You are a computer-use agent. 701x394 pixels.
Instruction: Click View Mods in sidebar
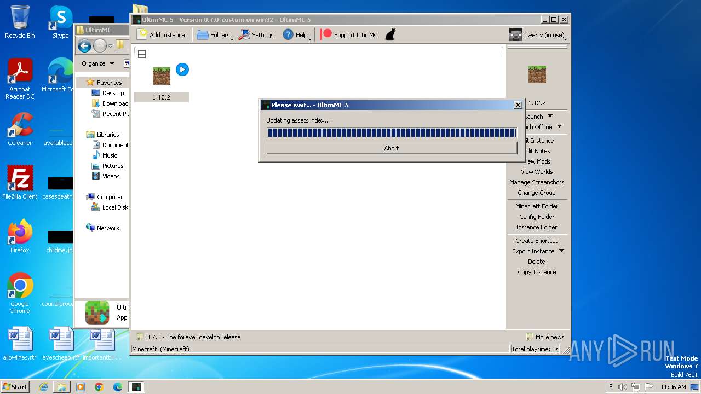click(x=537, y=161)
